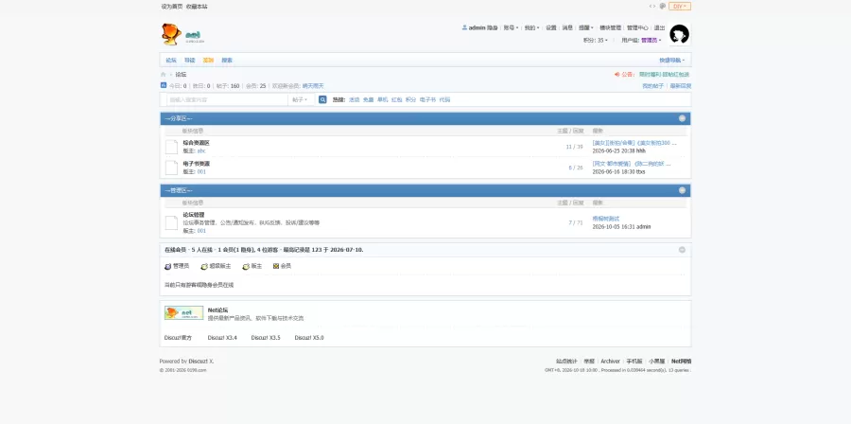Open the latest post link dated 2026-10-05

[606, 219]
